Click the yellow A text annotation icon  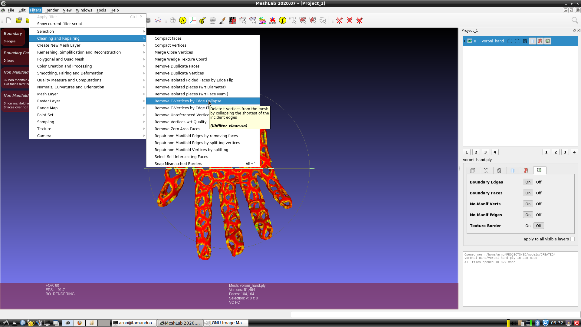pos(183,20)
